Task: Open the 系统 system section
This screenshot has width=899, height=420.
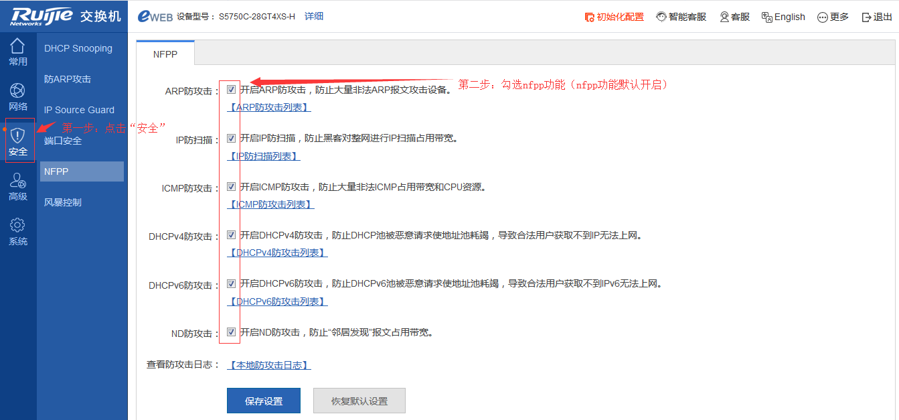Action: 18,230
